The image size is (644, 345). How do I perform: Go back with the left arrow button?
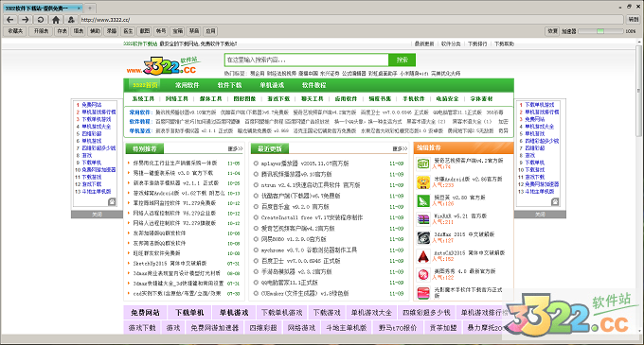coord(10,19)
